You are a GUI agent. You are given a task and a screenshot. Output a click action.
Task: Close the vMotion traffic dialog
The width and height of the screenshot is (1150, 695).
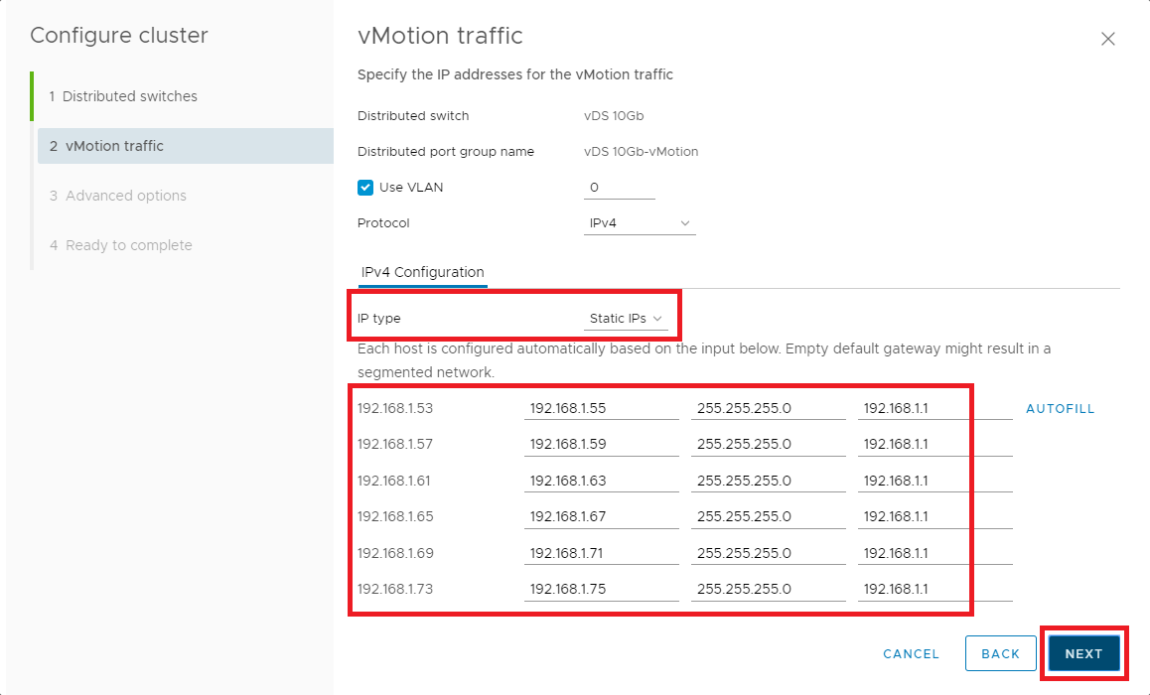point(1108,40)
